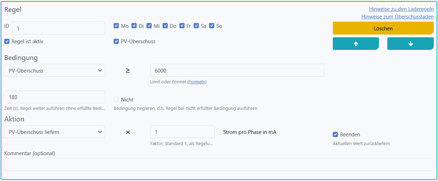Viewport: 438px width, 181px height.
Task: Toggle the Sa weekday checkbox
Action: pos(196,26)
